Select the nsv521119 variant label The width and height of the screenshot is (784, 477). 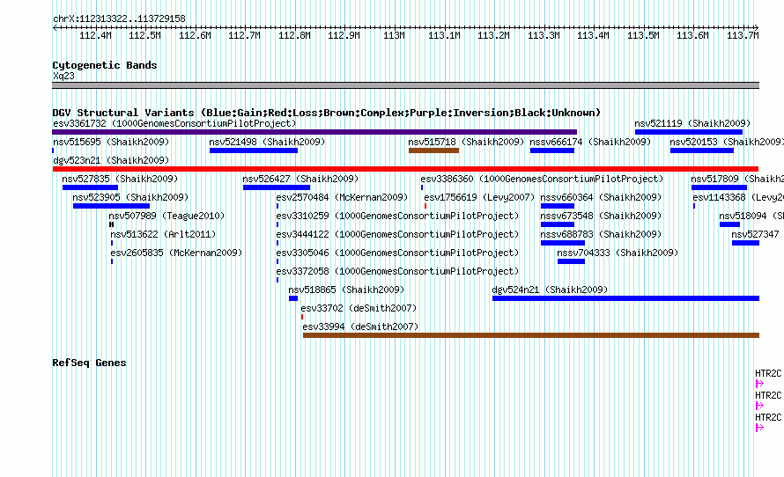coord(692,123)
